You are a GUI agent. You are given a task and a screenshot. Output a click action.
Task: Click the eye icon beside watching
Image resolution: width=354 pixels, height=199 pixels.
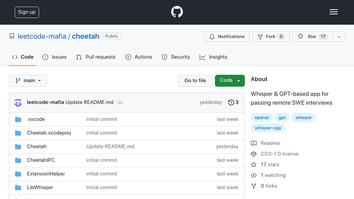(x=254, y=175)
